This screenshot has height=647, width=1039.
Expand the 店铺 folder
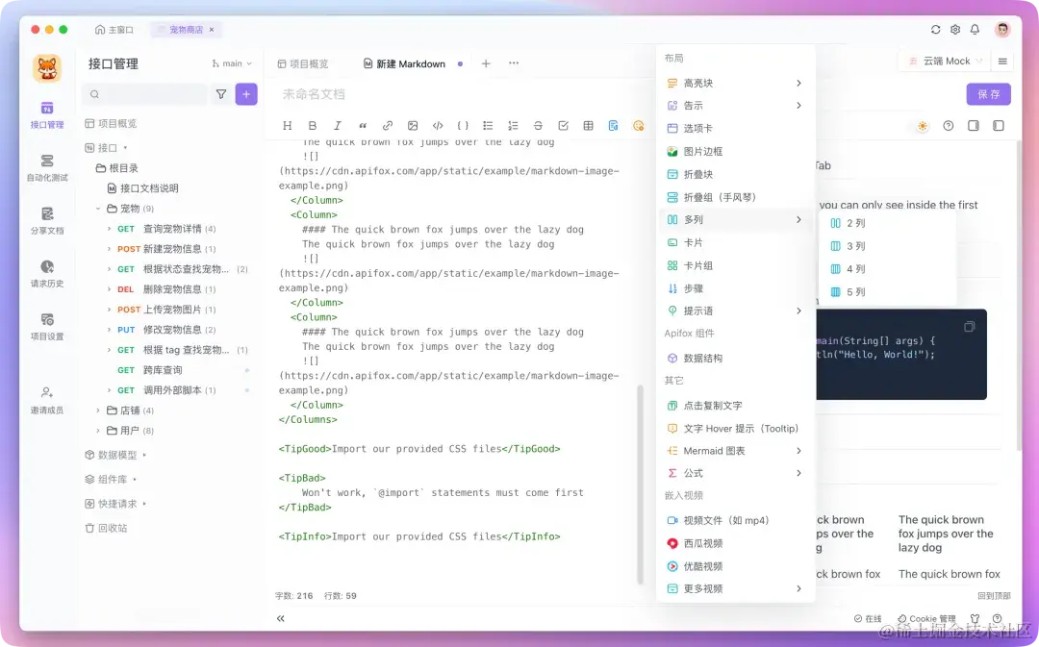pyautogui.click(x=98, y=411)
